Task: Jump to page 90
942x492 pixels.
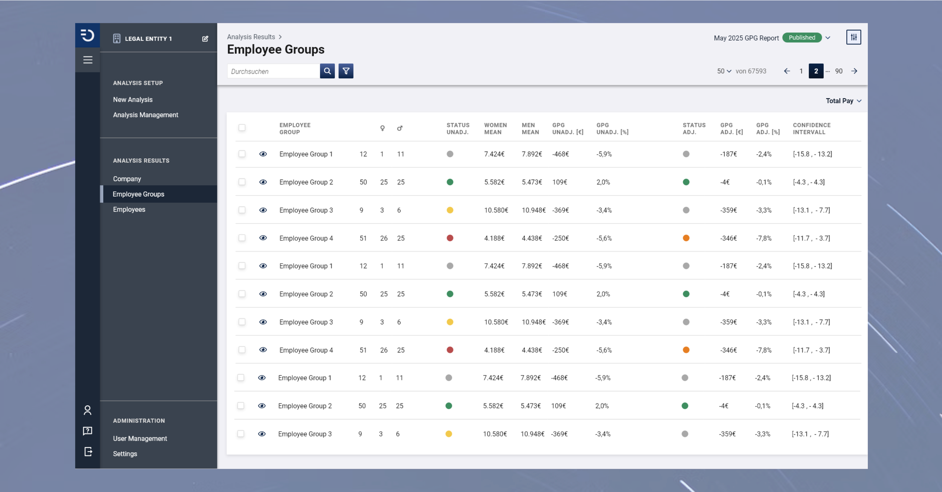Action: 839,71
